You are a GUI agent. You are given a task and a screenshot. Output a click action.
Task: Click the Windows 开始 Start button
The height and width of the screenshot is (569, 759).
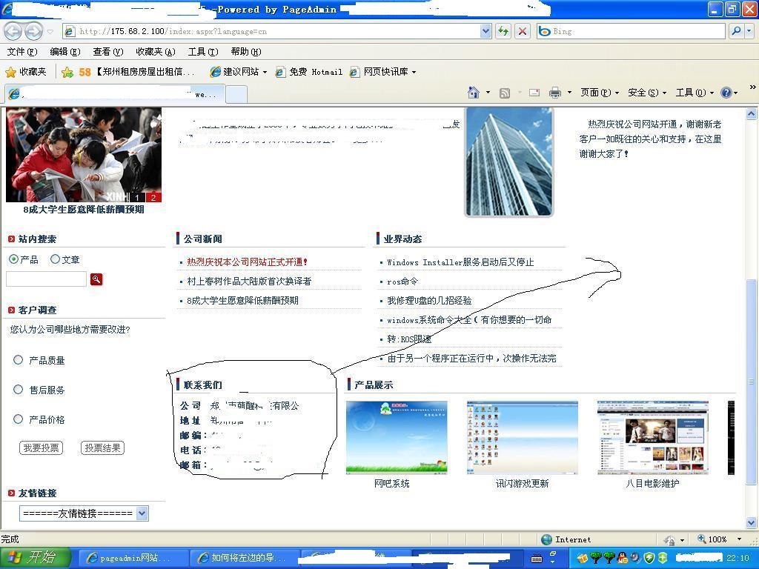(35, 558)
